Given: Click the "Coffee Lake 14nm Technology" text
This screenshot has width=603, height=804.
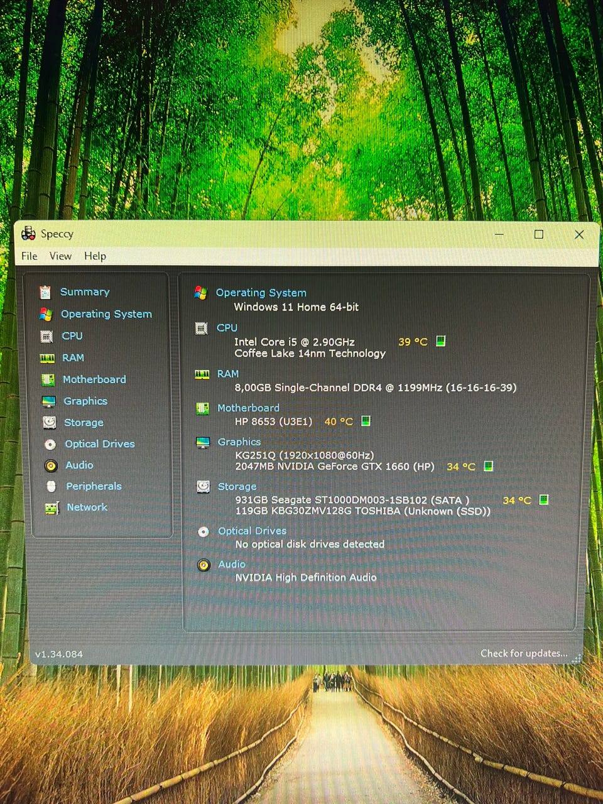Looking at the screenshot, I should pos(310,354).
